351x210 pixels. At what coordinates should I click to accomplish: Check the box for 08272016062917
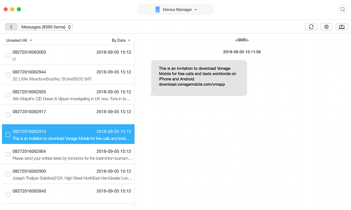pyautogui.click(x=8, y=115)
